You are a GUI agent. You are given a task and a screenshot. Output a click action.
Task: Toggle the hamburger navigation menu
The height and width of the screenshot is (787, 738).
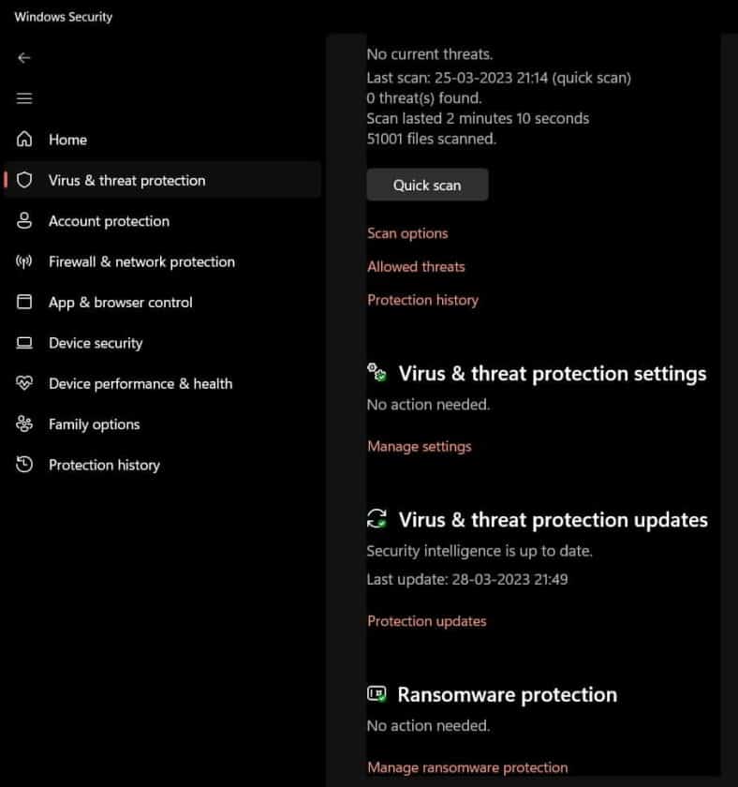pyautogui.click(x=24, y=98)
